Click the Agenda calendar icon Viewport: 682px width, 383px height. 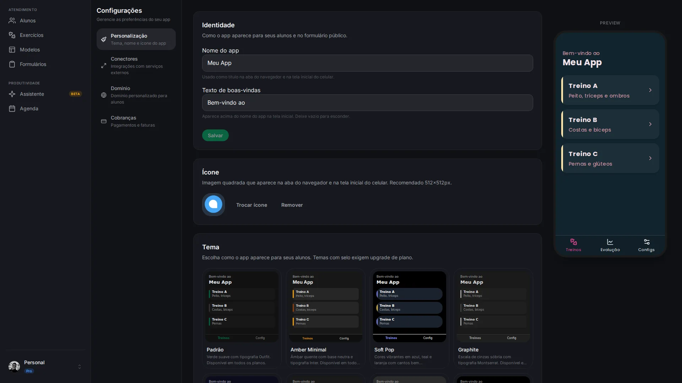click(12, 109)
